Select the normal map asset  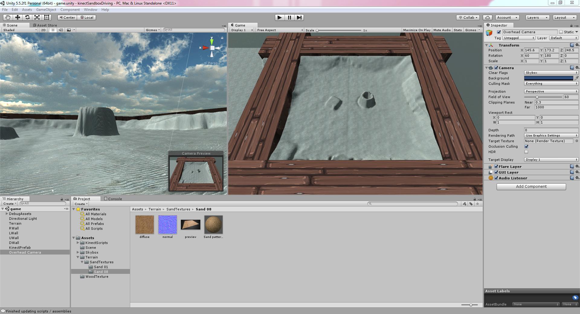coord(168,225)
